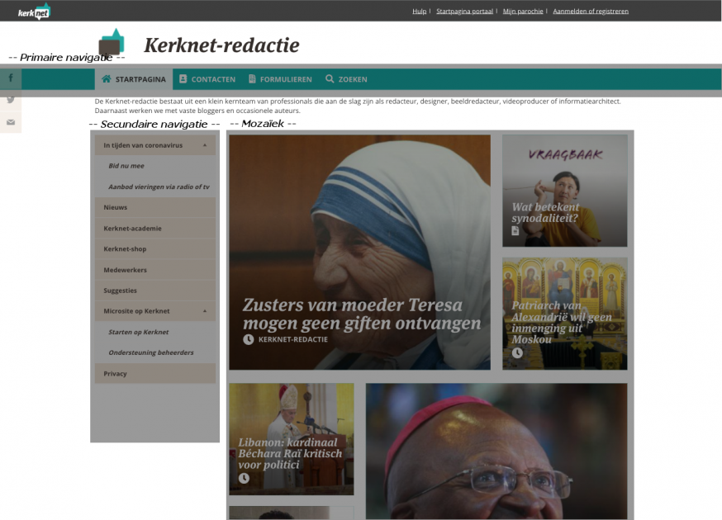Click clock icon on Libanon kardinaal tile

tap(244, 478)
